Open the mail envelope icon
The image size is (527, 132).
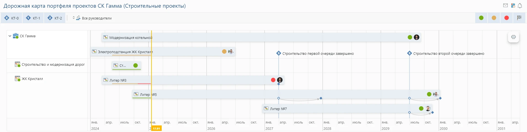click(506, 5)
